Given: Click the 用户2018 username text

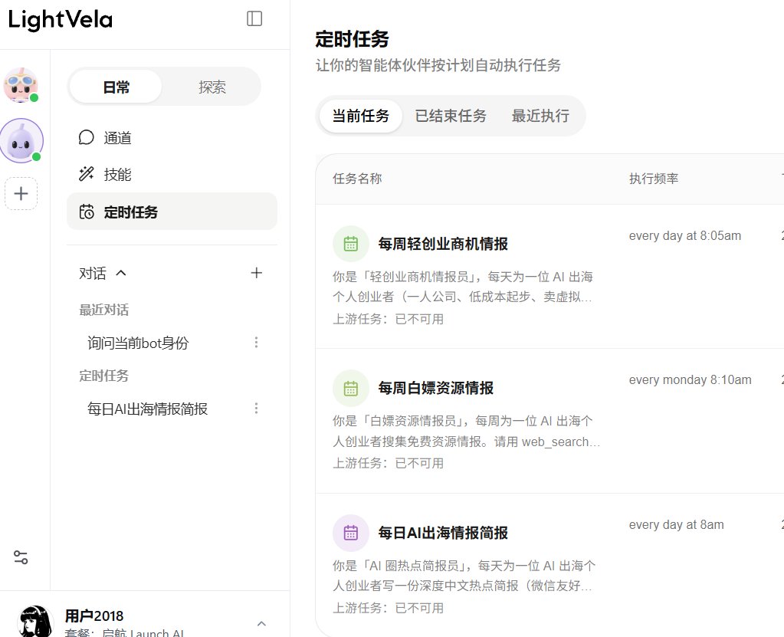Looking at the screenshot, I should pos(94,616).
